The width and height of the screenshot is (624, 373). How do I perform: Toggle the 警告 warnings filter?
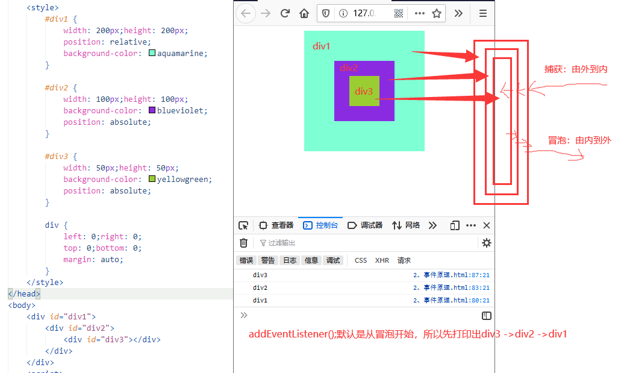point(268,260)
